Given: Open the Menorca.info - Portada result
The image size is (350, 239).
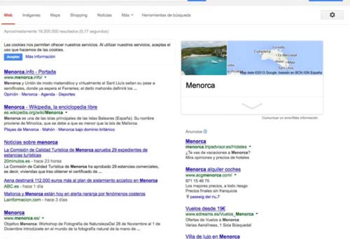Looking at the screenshot, I should 30,72.
